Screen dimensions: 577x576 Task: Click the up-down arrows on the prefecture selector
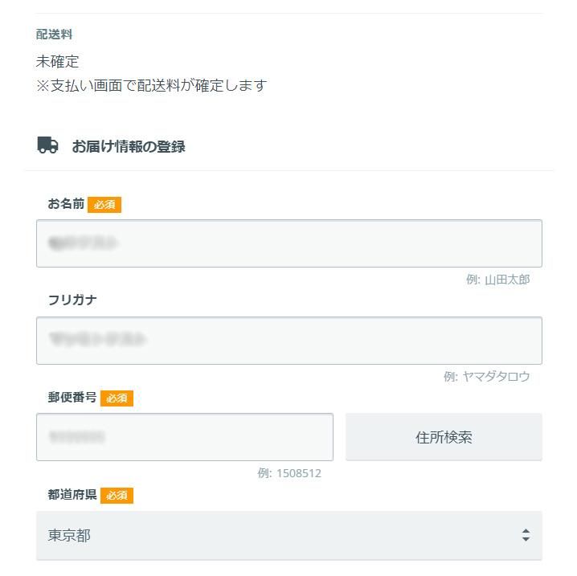pos(526,535)
